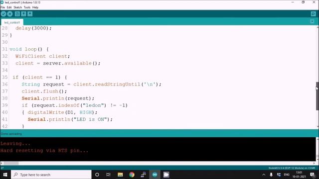Click the readStringUntil code line
This screenshot has width=319, height=179.
[x=91, y=85]
